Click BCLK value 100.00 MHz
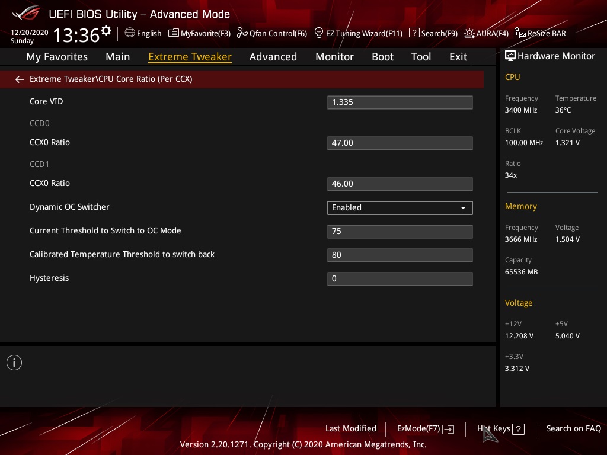The image size is (607, 455). coord(524,142)
